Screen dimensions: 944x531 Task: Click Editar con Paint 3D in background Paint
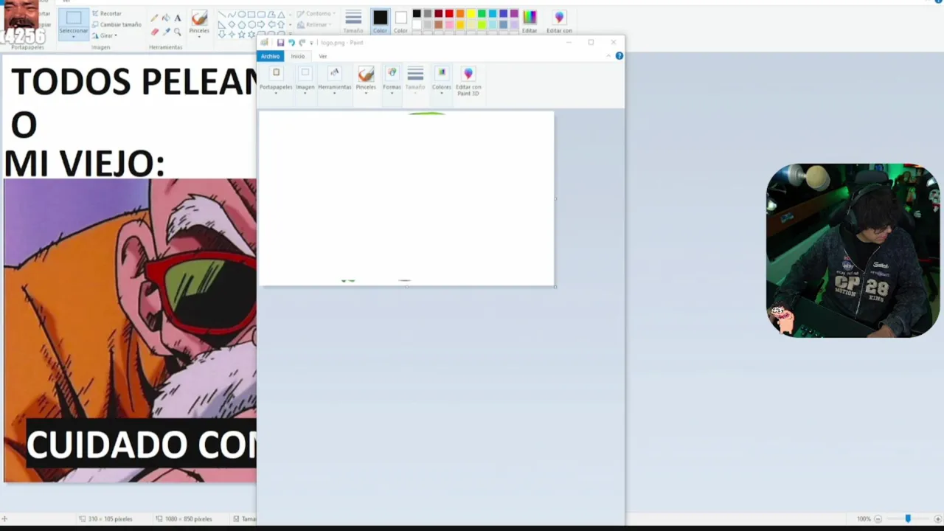559,21
